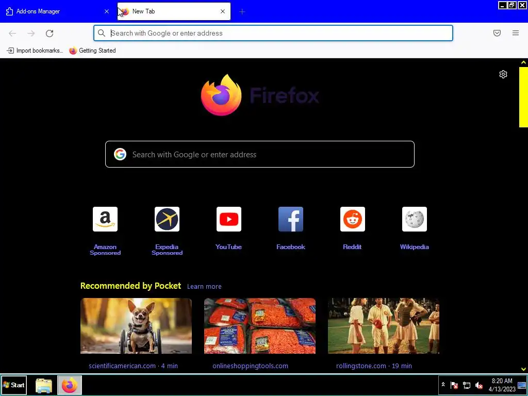Click the Amazon Sponsored label
Screen dimensions: 528x396
point(105,250)
